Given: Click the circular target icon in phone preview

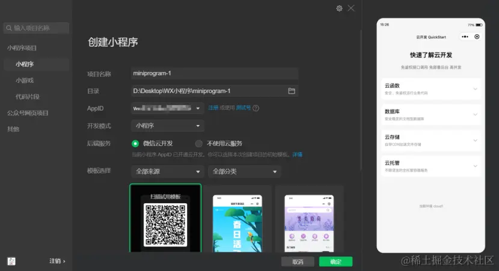Looking at the screenshot, I should pyautogui.click(x=477, y=37).
